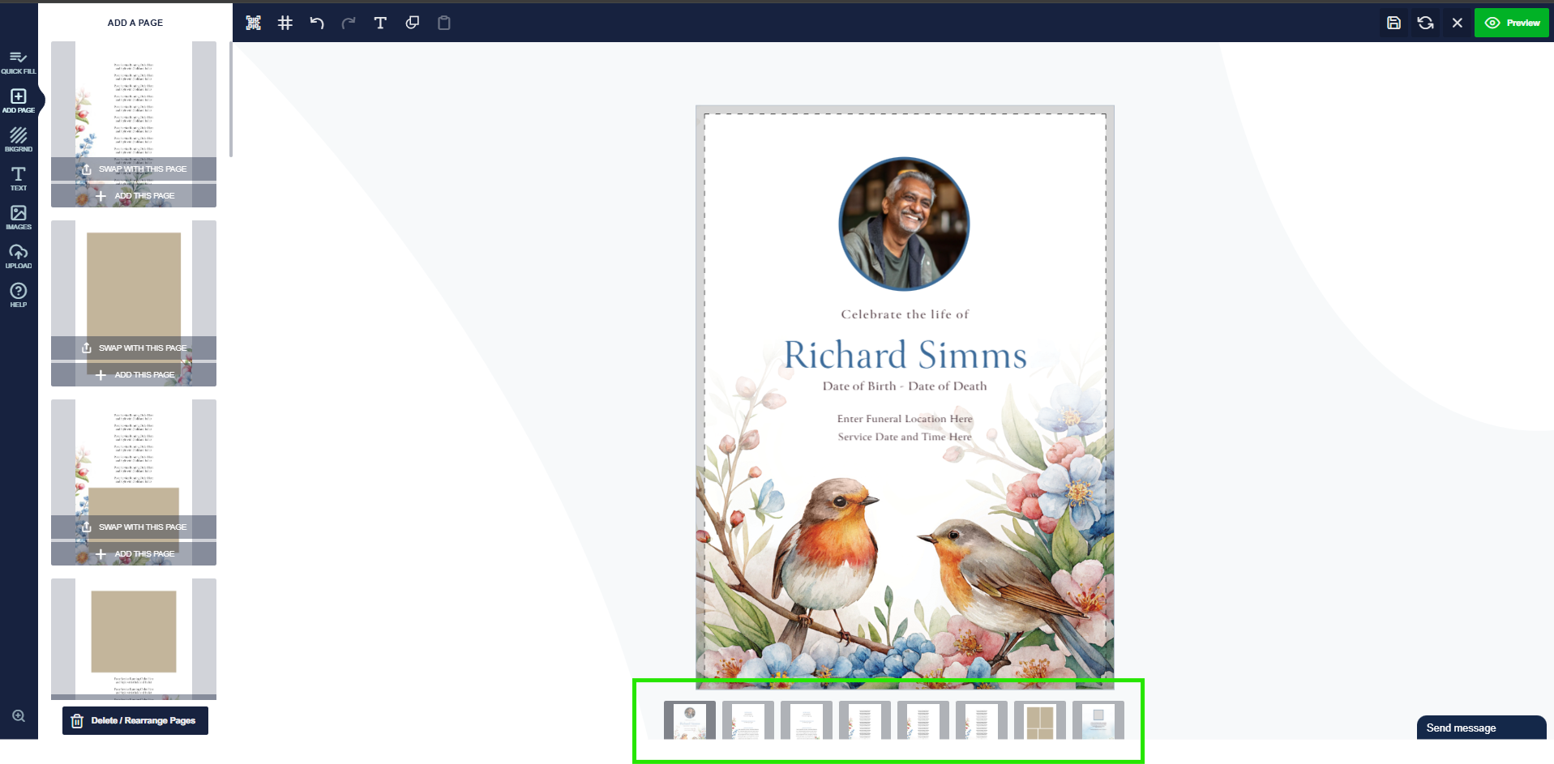Select 'Enter Funeral Location Here' text
This screenshot has height=764, width=1554.
[x=905, y=419]
